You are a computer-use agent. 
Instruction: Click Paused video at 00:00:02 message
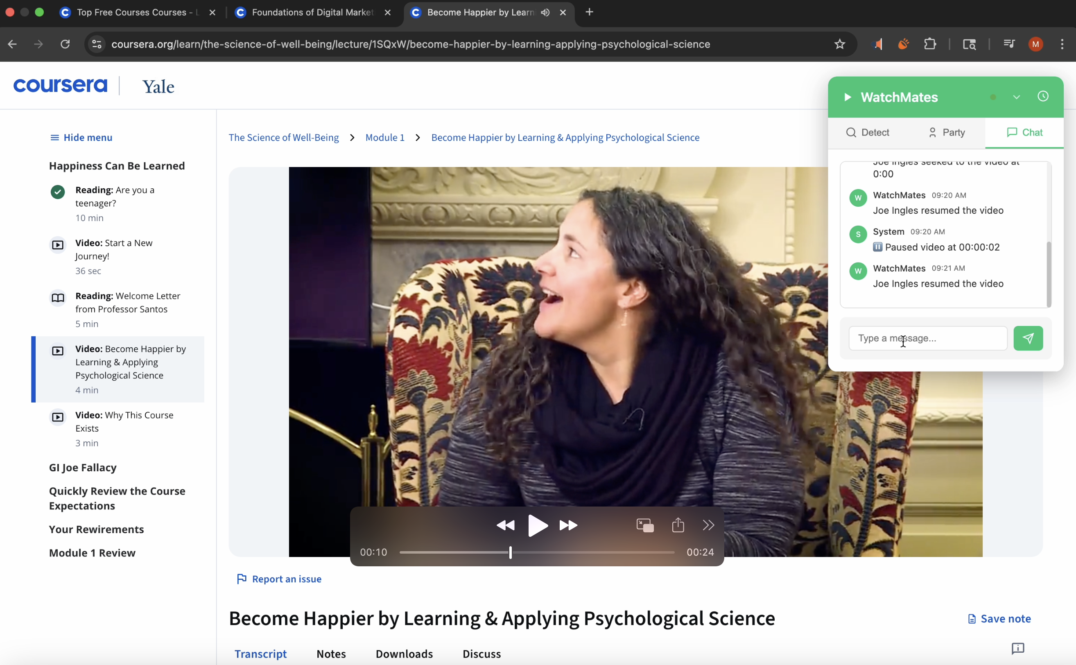[x=936, y=247]
